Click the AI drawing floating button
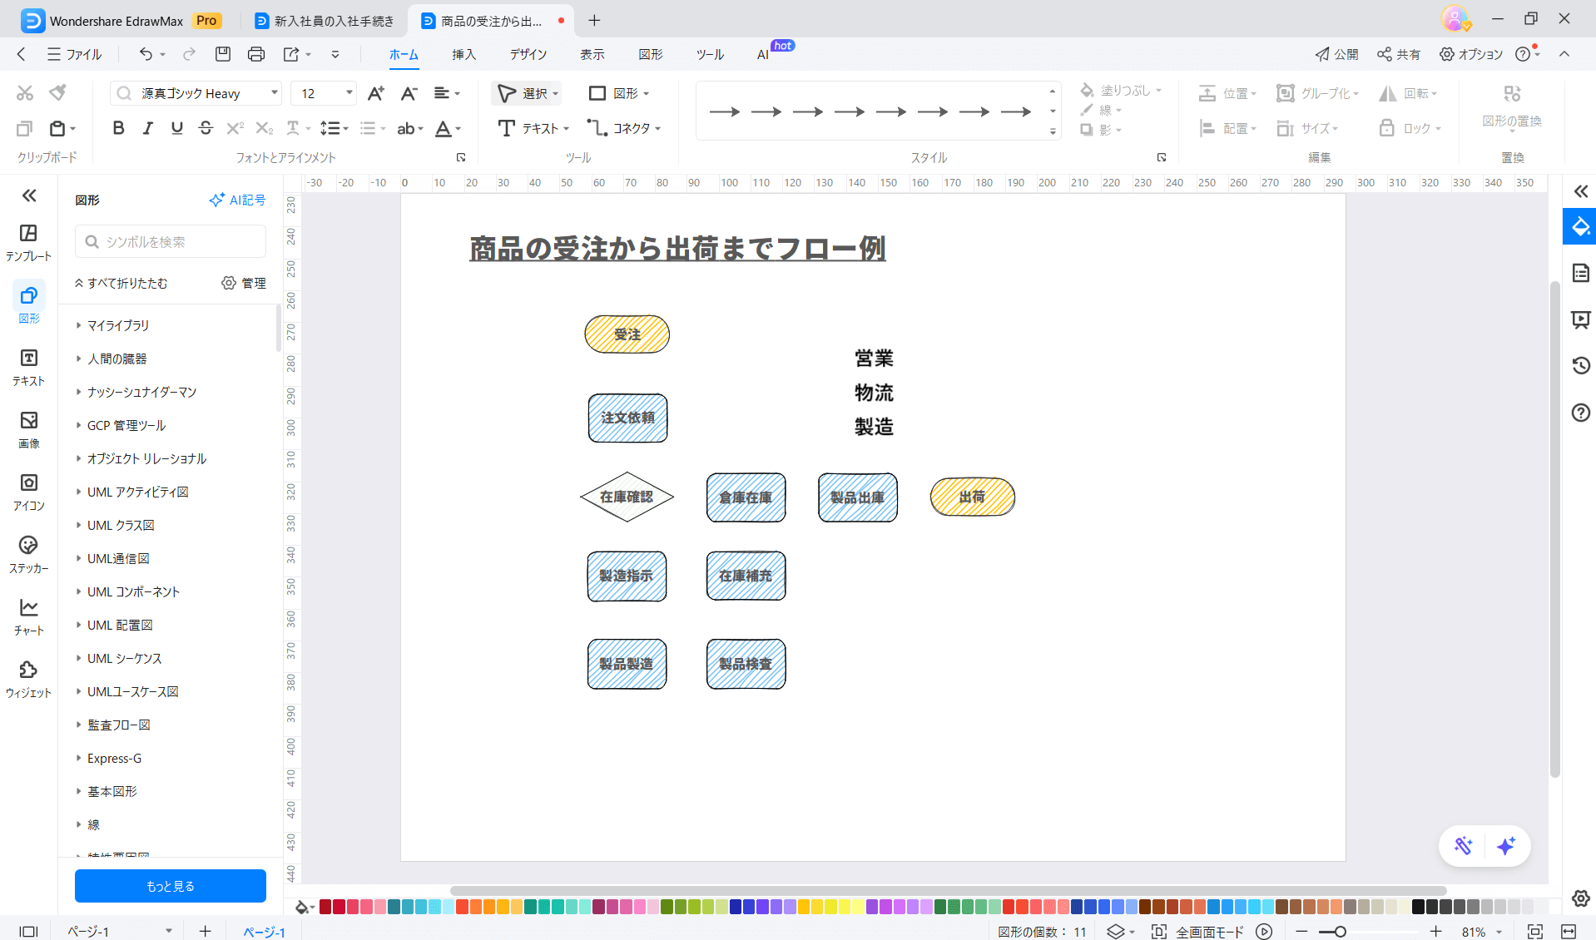Screen dimensions: 1596x940 1464,846
